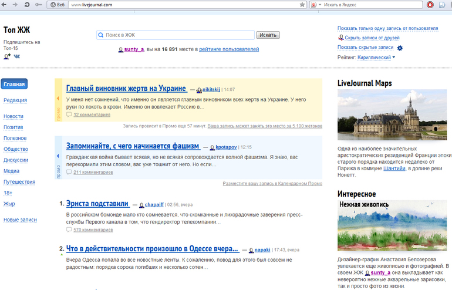Open the Путешествия category
Viewport: 452px width, 290px height.
19,182
